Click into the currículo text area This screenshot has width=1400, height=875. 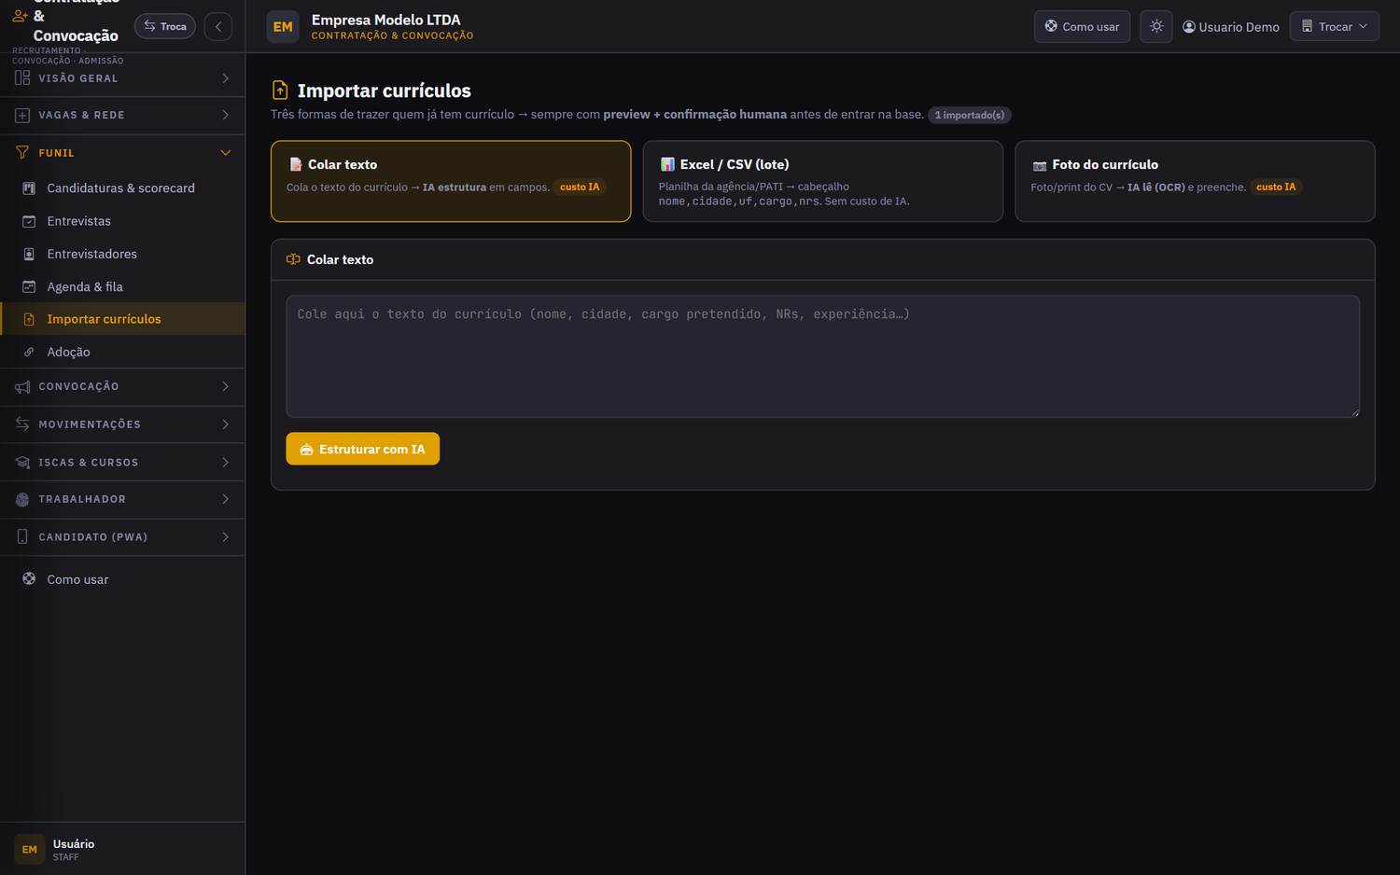coord(822,356)
